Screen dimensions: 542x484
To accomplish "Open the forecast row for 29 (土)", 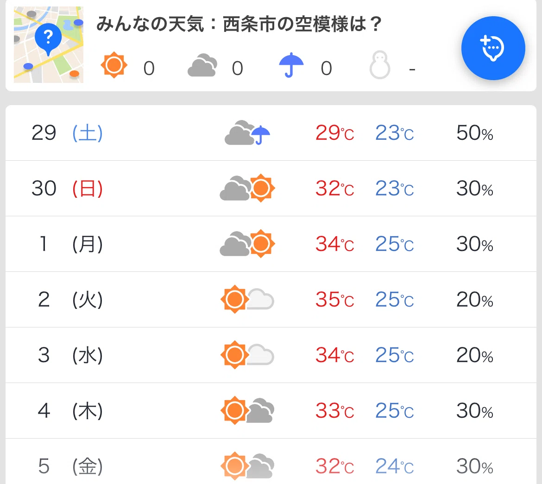I will (x=271, y=133).
